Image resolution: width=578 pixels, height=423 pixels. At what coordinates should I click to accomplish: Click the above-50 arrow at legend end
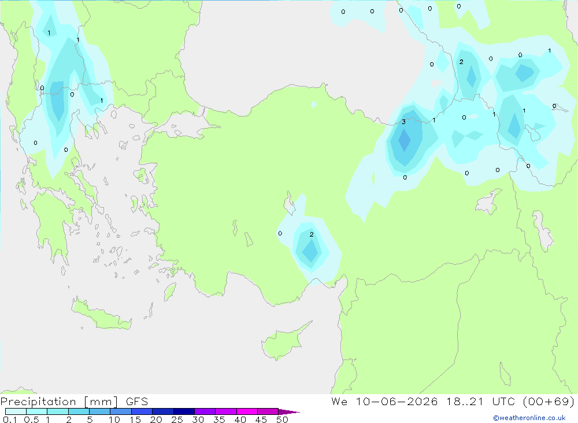pyautogui.click(x=288, y=411)
